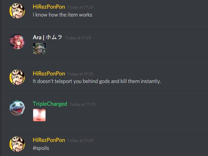Click the message about teleporting behind gods
Viewport: 208px width, 156px height.
(x=97, y=81)
